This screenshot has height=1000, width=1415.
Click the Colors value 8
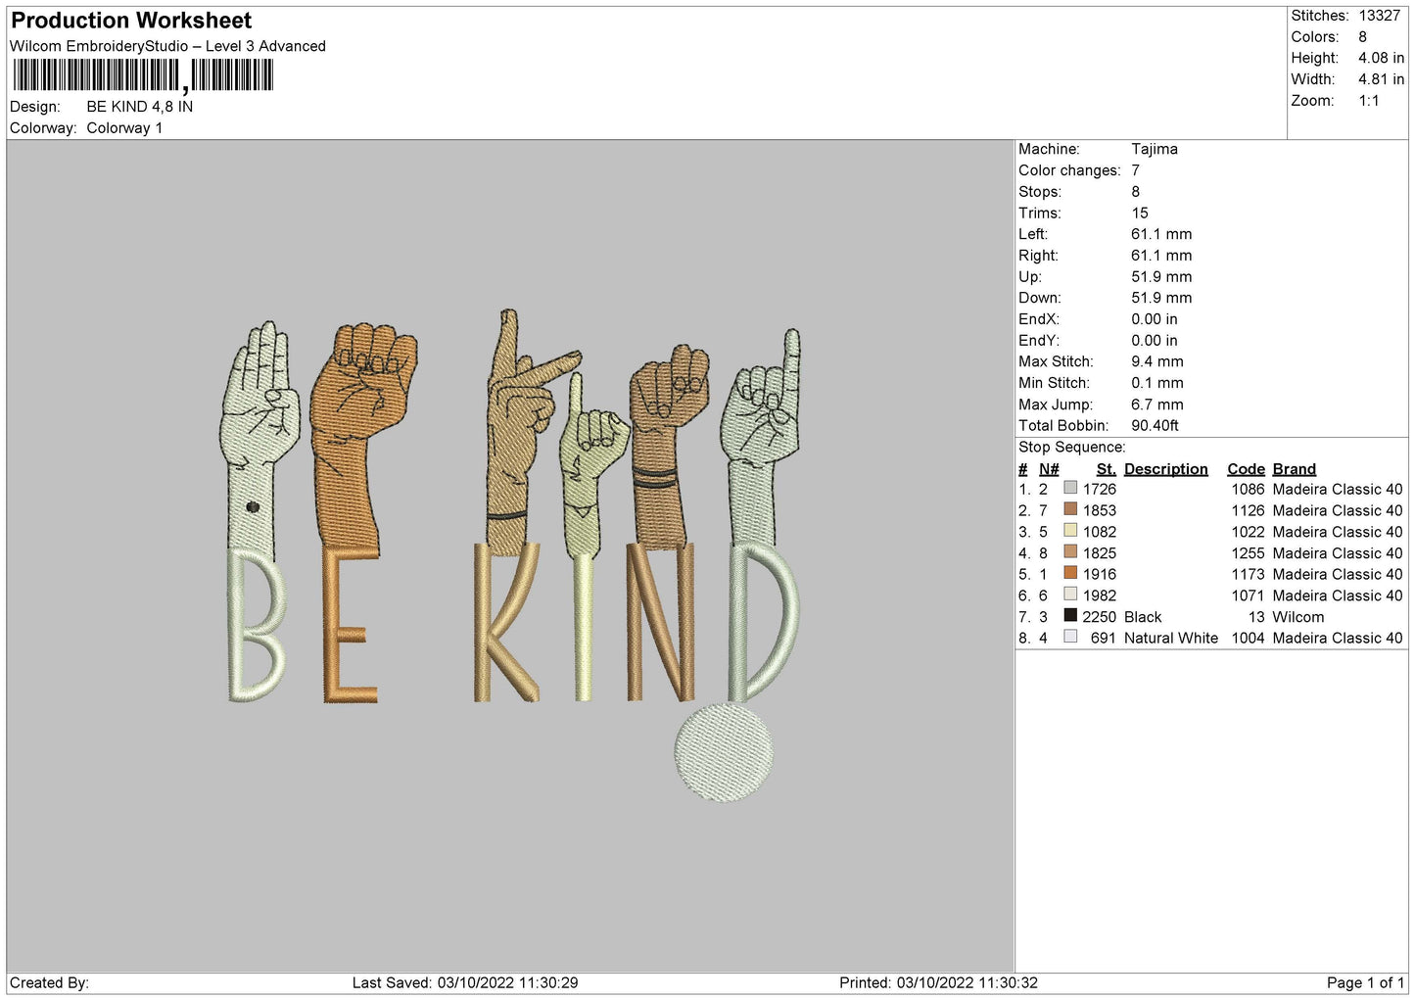coord(1362,37)
